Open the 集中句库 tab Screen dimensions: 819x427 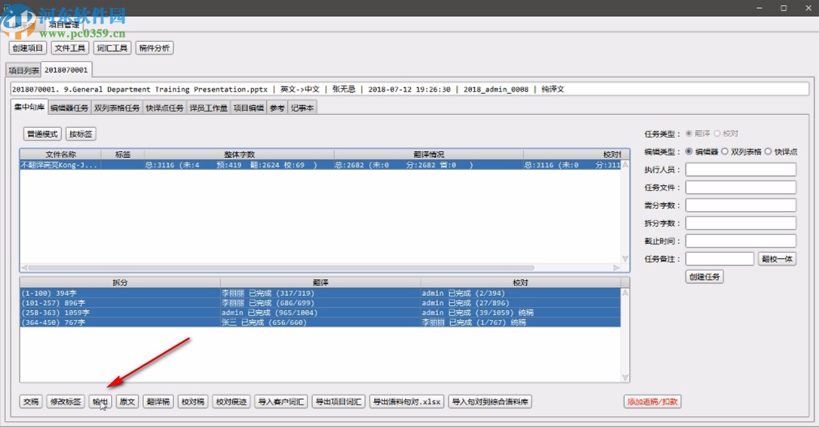[30, 107]
